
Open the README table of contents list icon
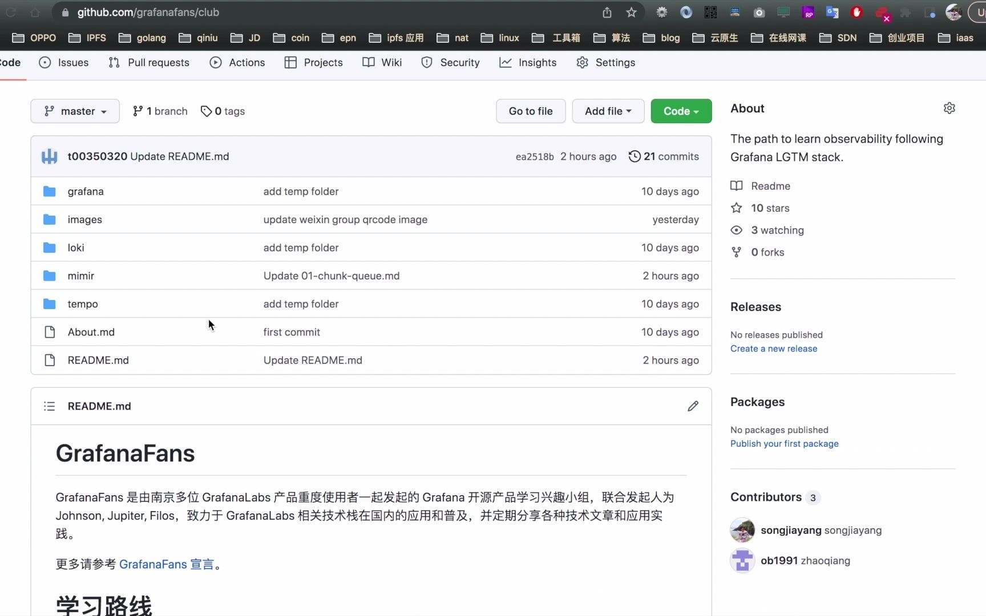tap(50, 406)
